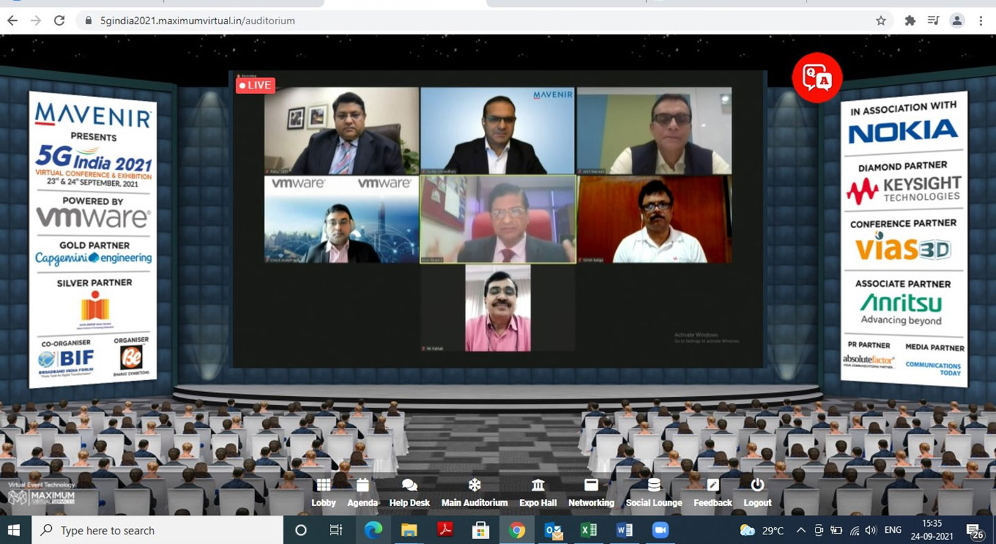Open Excel from taskbar
This screenshot has width=996, height=544.
[589, 530]
